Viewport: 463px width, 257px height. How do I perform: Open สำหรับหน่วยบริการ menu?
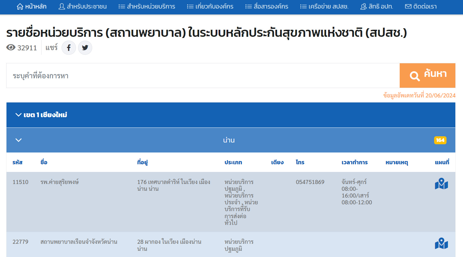[147, 6]
